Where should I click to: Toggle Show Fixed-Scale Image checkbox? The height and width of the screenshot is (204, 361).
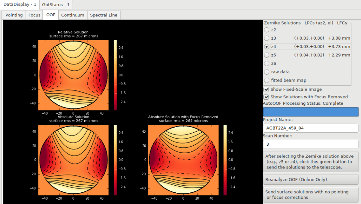click(x=266, y=89)
